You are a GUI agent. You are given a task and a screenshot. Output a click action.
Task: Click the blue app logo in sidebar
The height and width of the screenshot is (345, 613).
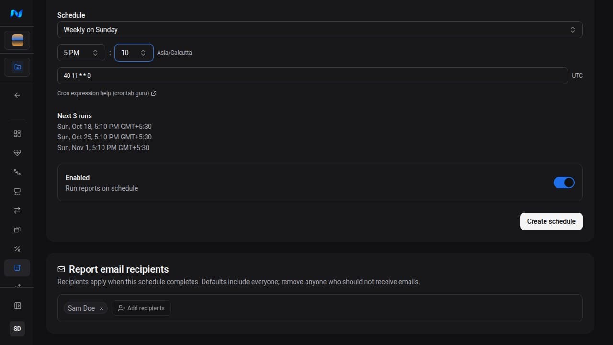[x=16, y=13]
